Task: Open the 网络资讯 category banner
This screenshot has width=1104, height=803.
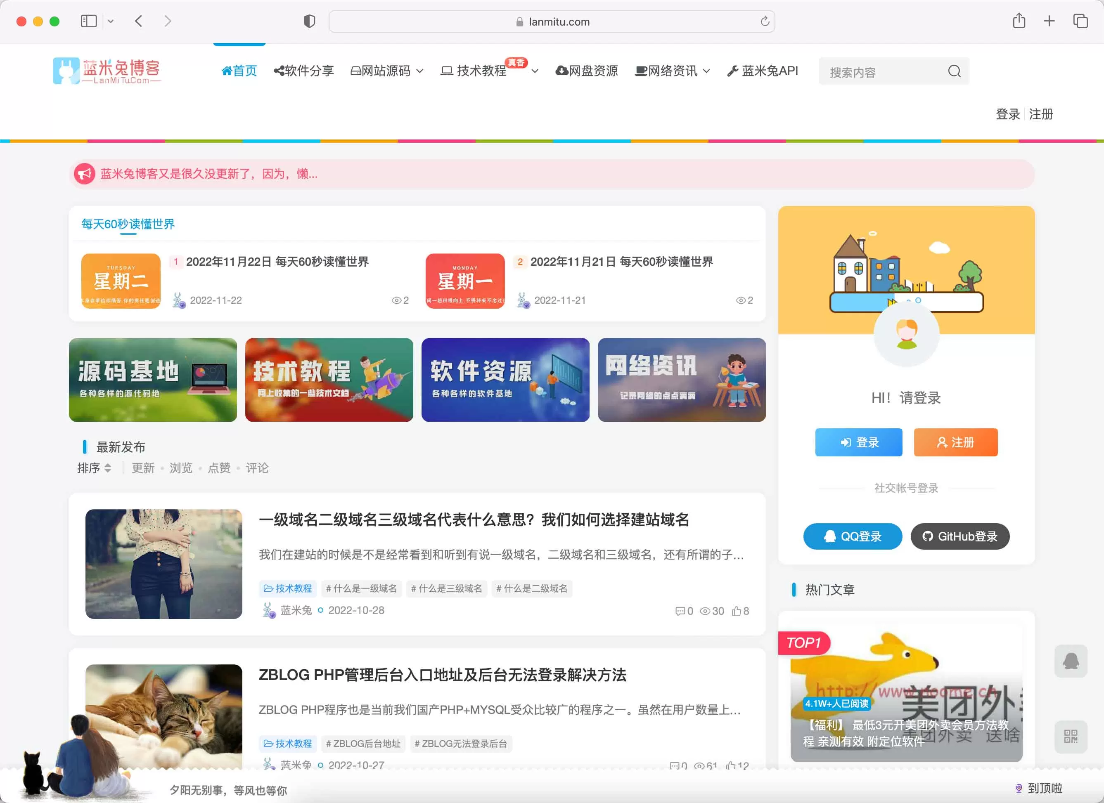Action: (x=682, y=379)
